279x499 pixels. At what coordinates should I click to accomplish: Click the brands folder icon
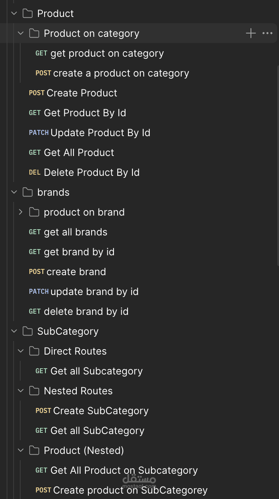28,192
